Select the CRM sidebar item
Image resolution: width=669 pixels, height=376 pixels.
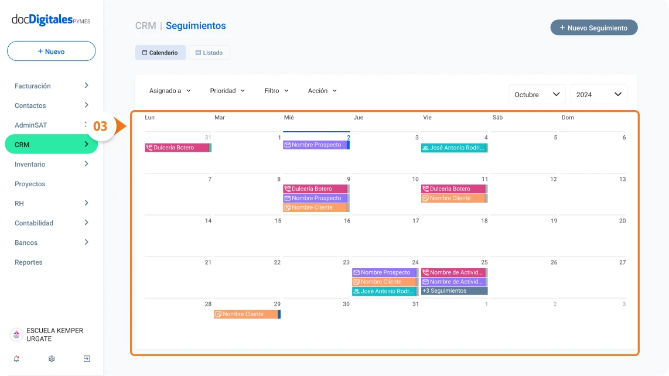pos(51,145)
